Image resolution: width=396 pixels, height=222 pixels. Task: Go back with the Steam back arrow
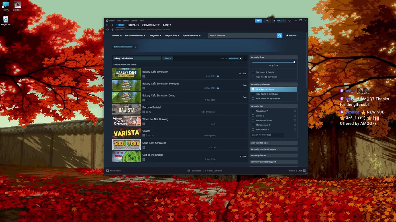click(107, 25)
